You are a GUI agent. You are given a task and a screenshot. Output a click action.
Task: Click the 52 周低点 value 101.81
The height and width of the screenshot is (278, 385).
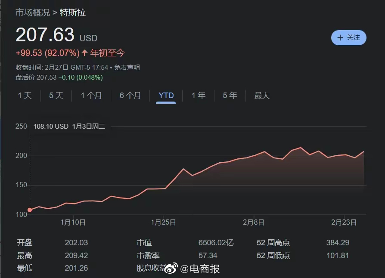click(338, 256)
